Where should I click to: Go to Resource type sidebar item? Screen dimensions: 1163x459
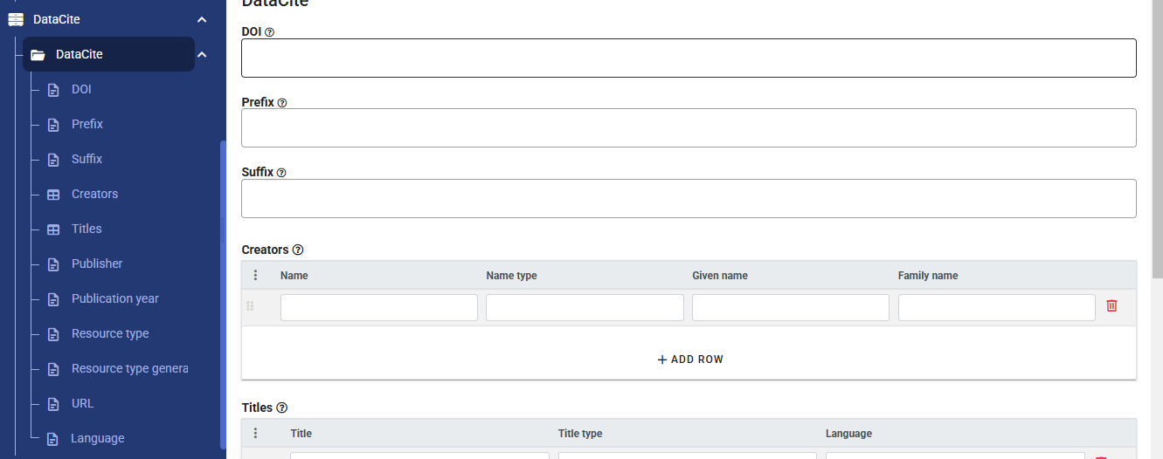tap(110, 333)
